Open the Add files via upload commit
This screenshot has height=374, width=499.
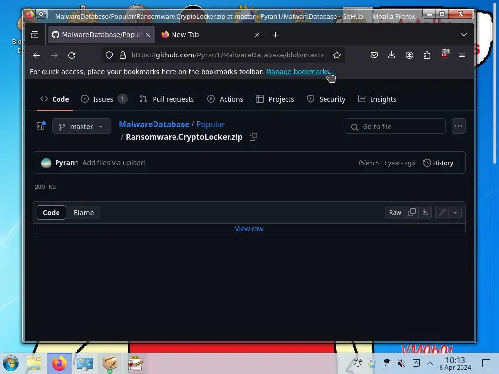(114, 163)
